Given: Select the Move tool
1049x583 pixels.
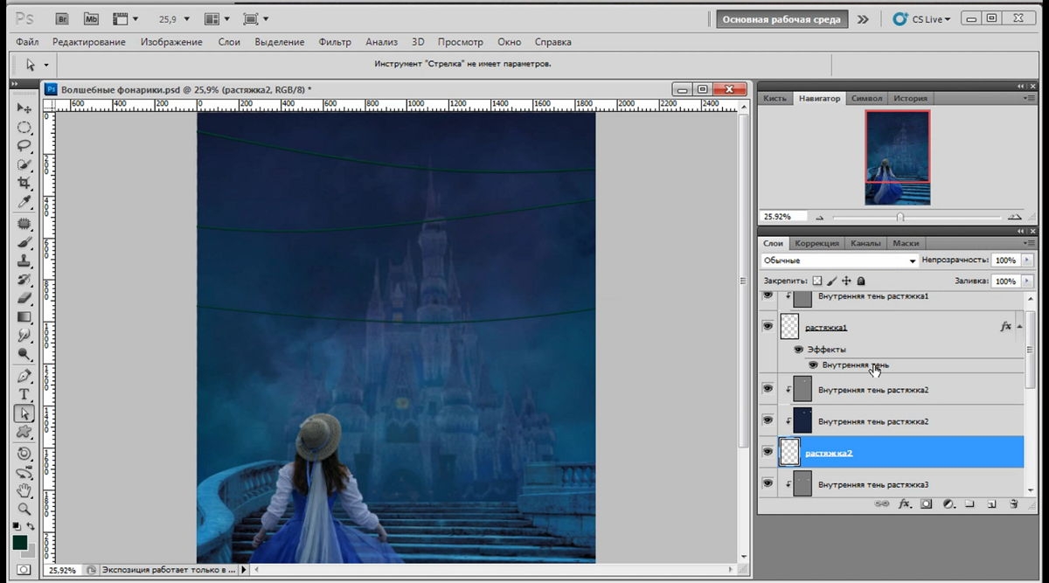Looking at the screenshot, I should 24,108.
